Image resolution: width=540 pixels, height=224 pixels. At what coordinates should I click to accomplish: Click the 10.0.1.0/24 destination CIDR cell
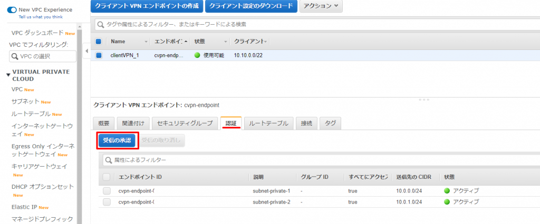pyautogui.click(x=408, y=202)
